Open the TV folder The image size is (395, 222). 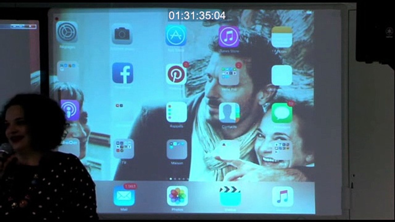tap(124, 149)
